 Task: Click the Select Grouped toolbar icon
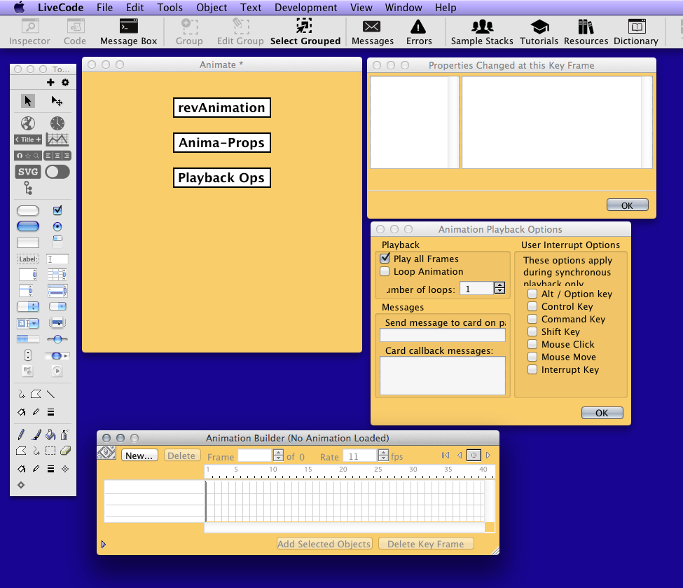(305, 32)
